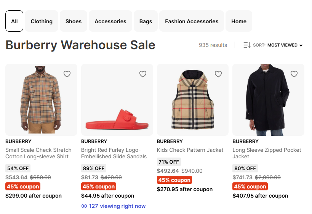This screenshot has height=214, width=312.
Task: Click the plaid shirt product image
Action: tap(41, 100)
